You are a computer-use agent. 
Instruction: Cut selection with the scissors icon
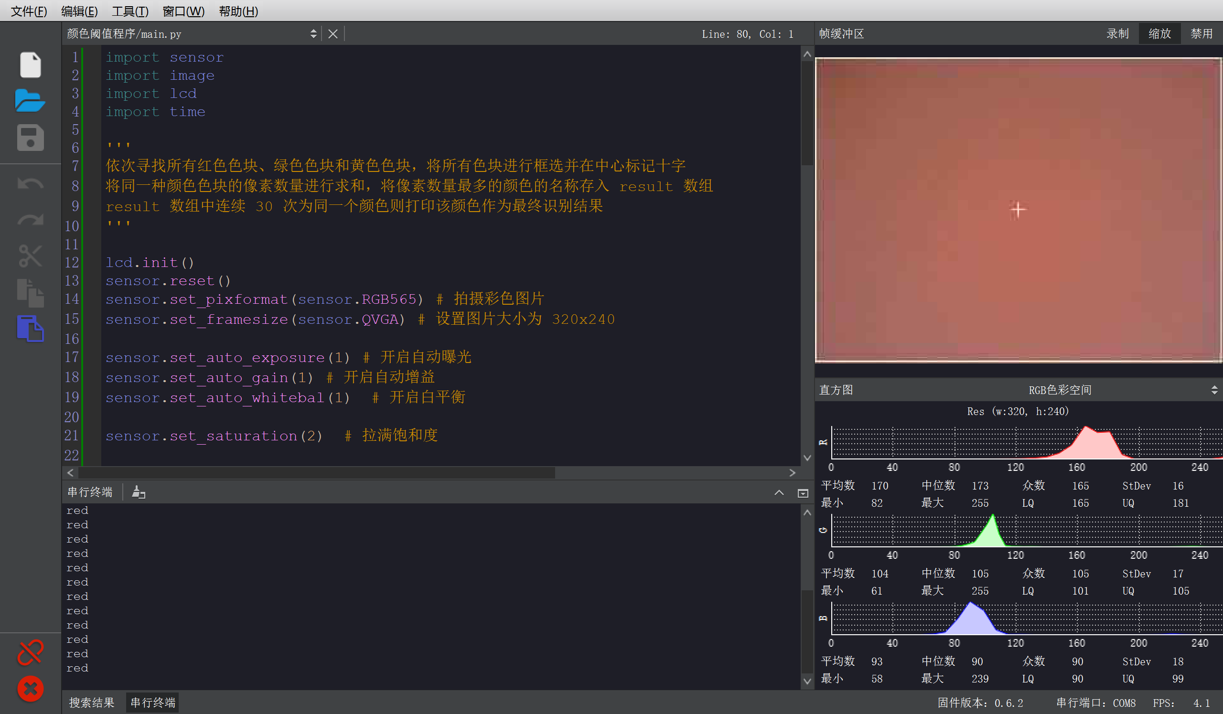30,256
